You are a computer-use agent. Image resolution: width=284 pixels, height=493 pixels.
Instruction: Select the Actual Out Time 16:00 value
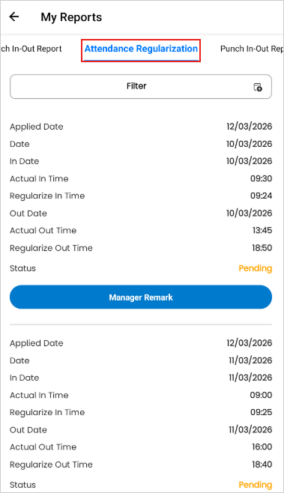pos(262,447)
